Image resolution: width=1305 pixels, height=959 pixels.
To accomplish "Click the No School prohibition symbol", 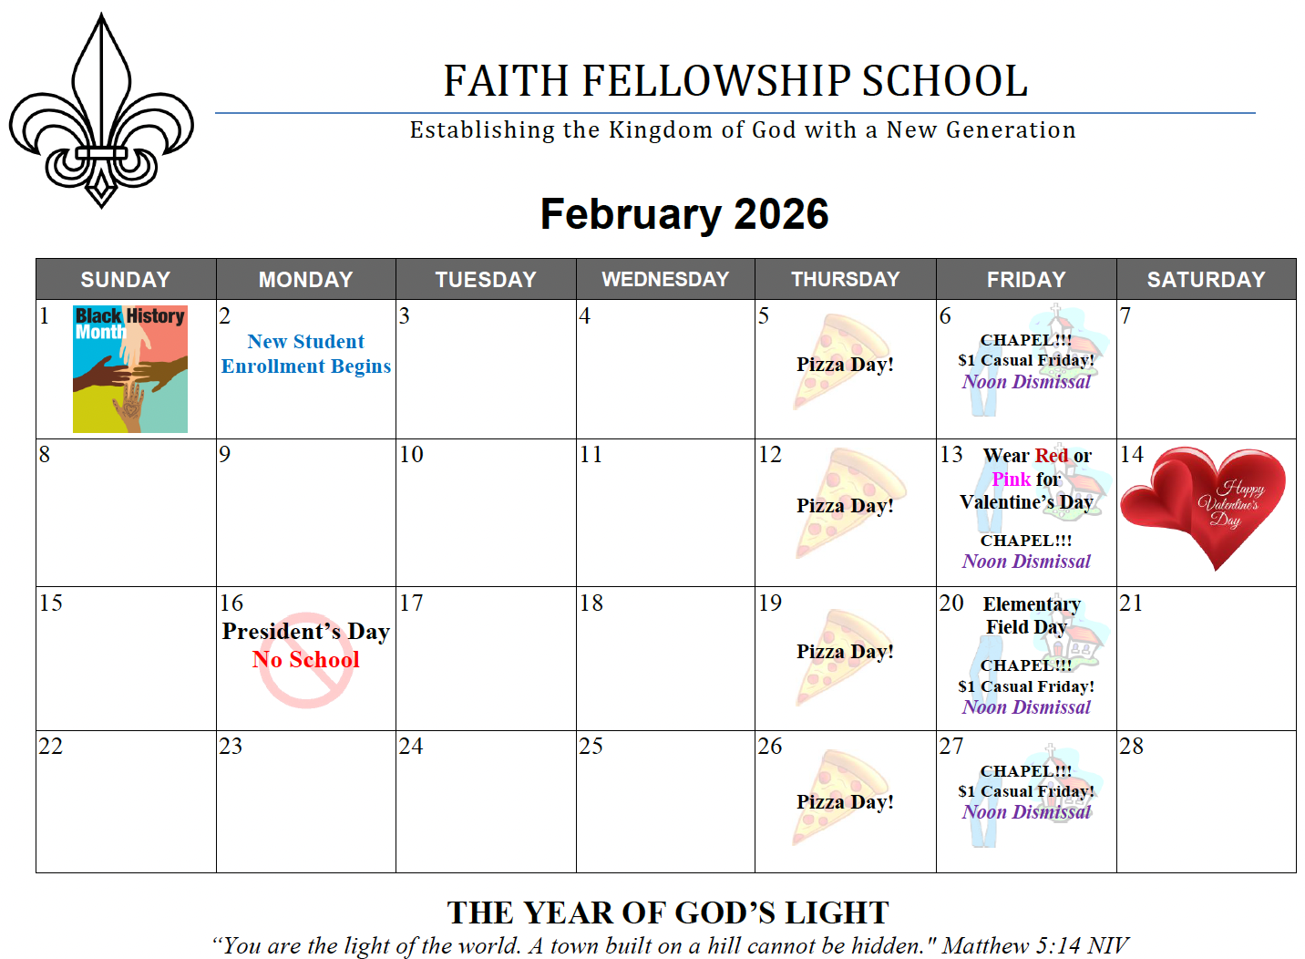I will [x=306, y=660].
